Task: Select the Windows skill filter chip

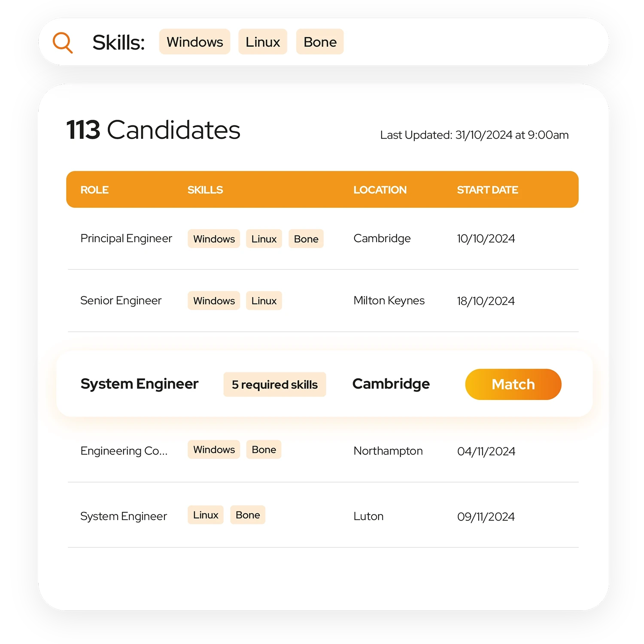Action: tap(194, 42)
